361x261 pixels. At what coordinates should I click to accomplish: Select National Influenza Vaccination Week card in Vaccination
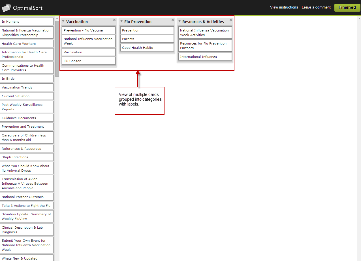pos(89,41)
